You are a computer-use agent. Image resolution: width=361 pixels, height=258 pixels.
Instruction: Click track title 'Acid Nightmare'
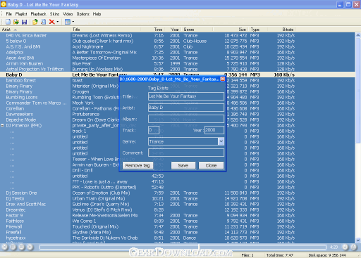[x=87, y=47]
